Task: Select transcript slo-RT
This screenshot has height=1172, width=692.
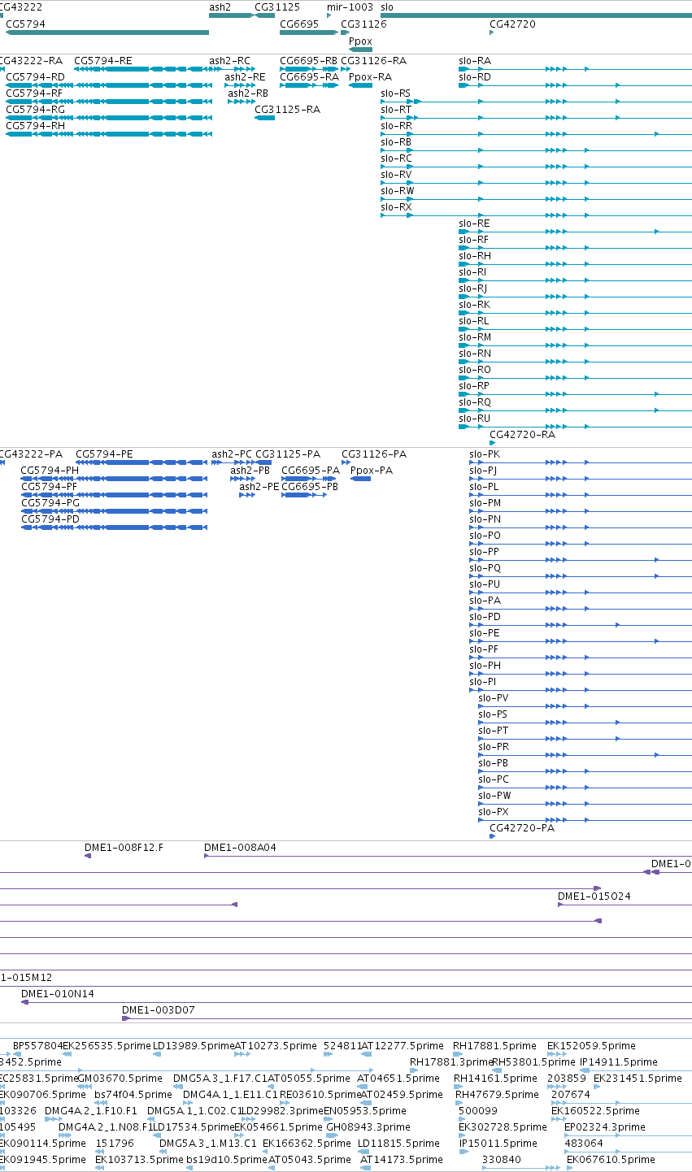Action: (x=396, y=110)
